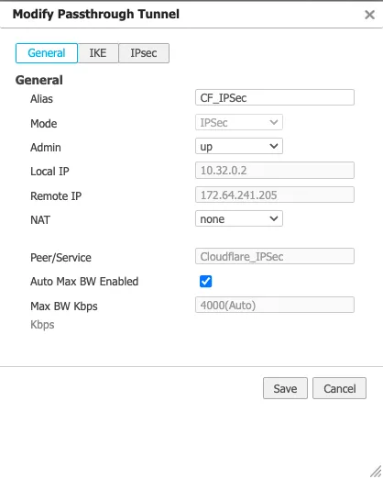Expand the NAT dropdown set to none

239,218
